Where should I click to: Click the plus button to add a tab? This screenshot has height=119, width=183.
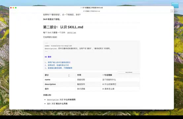172,11
